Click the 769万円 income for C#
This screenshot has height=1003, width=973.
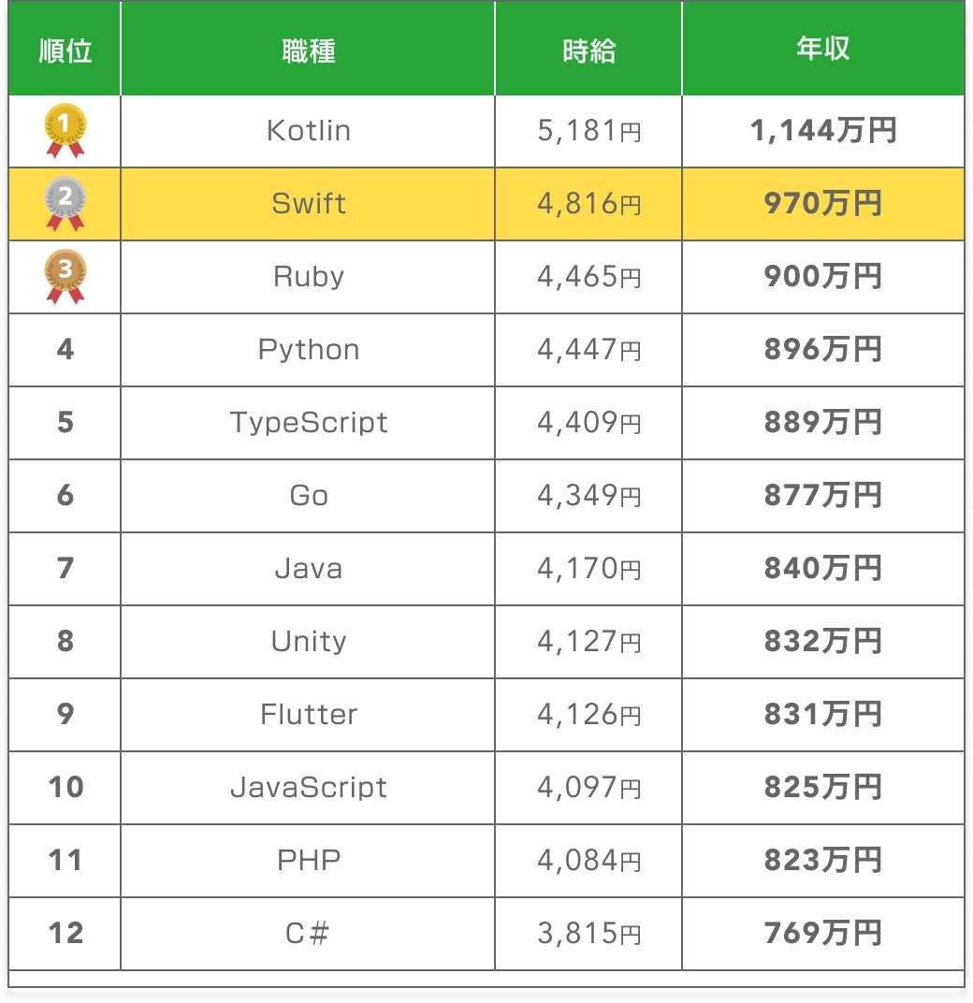coord(822,934)
